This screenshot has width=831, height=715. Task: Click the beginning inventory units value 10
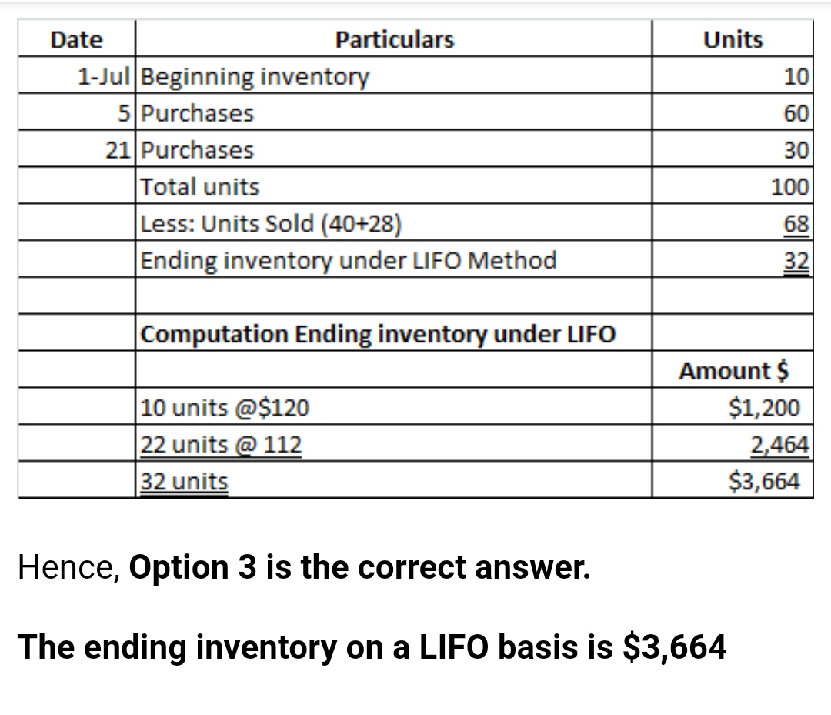click(796, 77)
